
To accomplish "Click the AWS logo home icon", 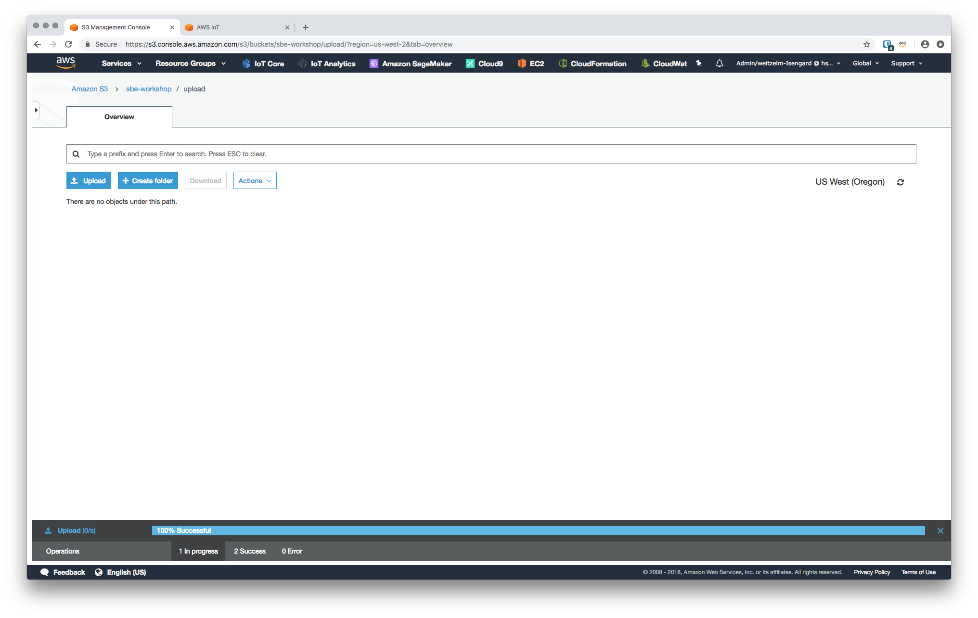I will [65, 63].
